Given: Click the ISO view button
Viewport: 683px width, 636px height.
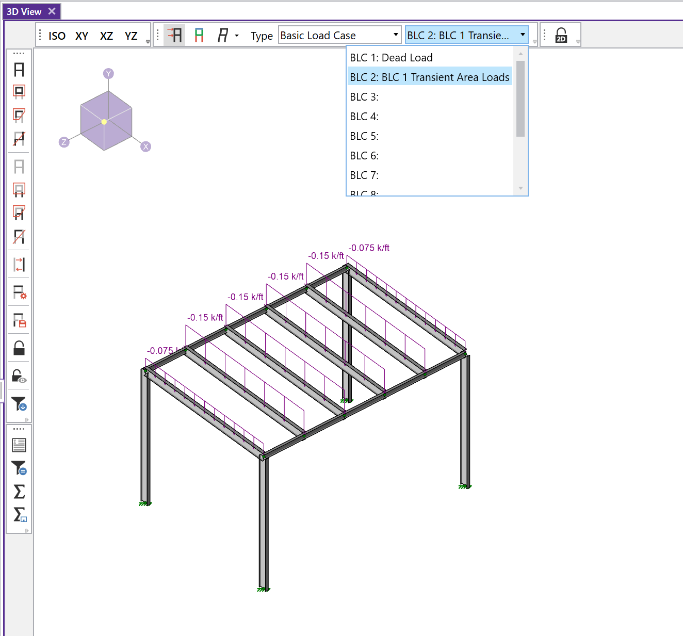Looking at the screenshot, I should coord(57,36).
